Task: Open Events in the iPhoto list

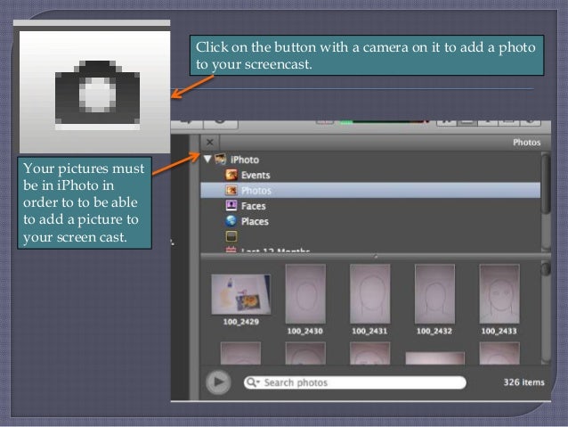Action: point(255,176)
